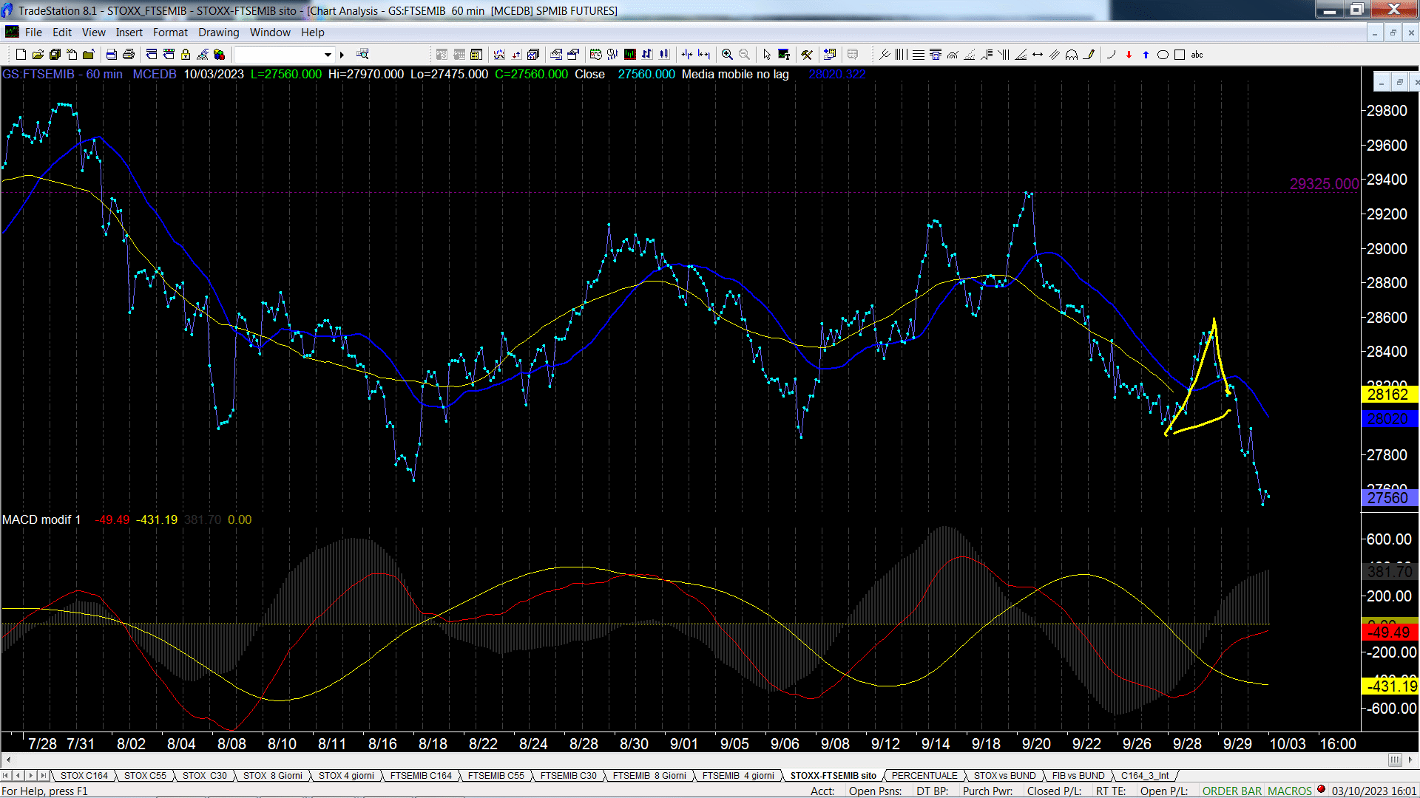Viewport: 1420px width, 798px height.
Task: Click last-tab navigation arrow
Action: (x=44, y=775)
